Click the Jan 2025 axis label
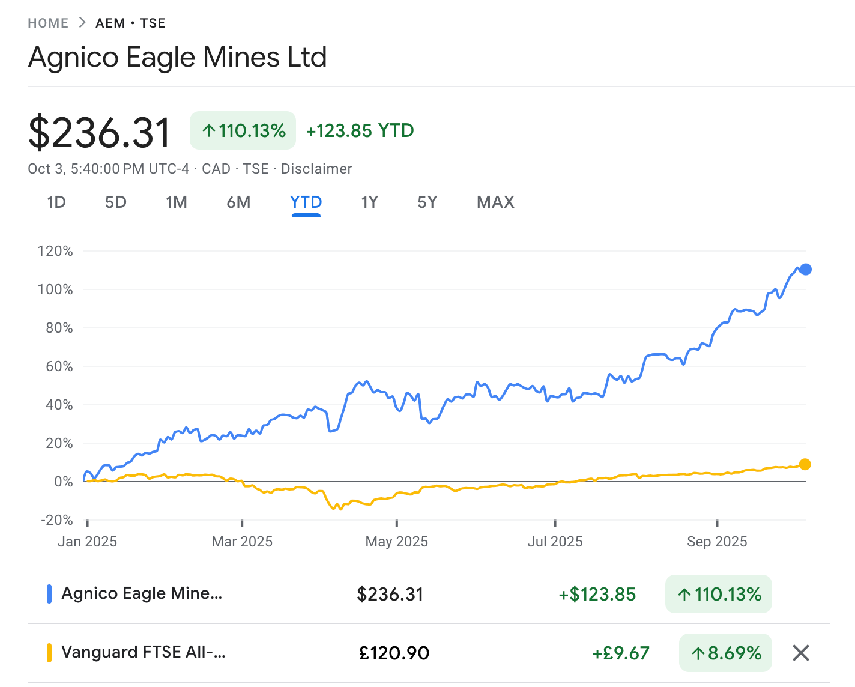This screenshot has height=687, width=855. click(87, 542)
